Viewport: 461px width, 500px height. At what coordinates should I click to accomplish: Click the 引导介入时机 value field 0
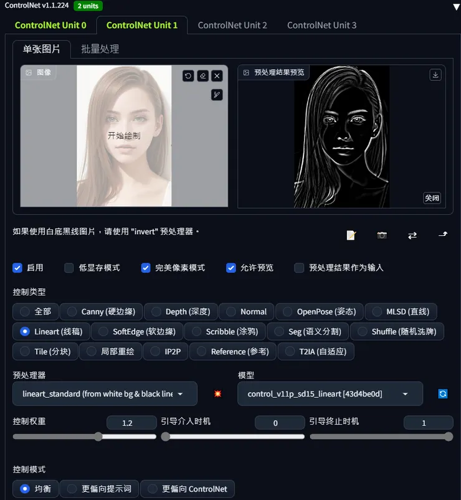[280, 423]
